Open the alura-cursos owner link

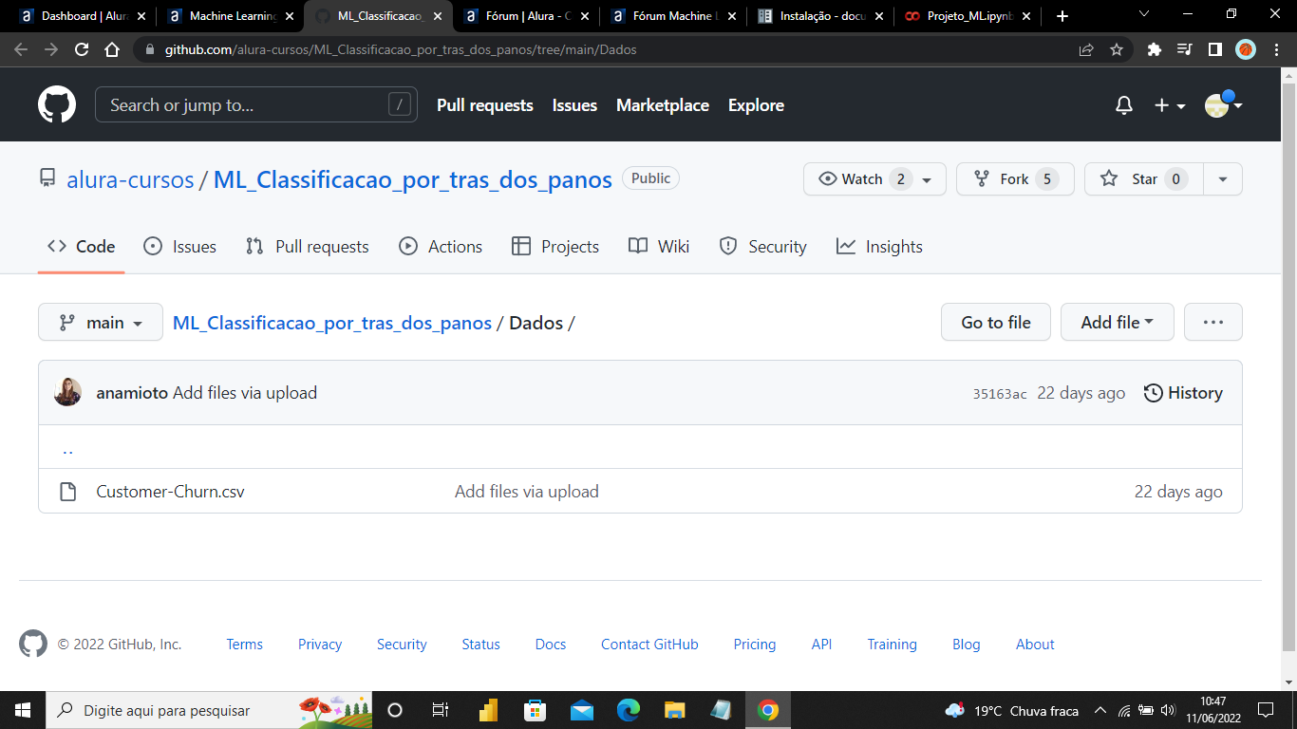coord(130,179)
